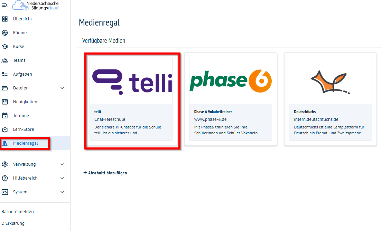Click the Räume icon in sidebar
Image resolution: width=382 pixels, height=231 pixels.
click(x=5, y=33)
